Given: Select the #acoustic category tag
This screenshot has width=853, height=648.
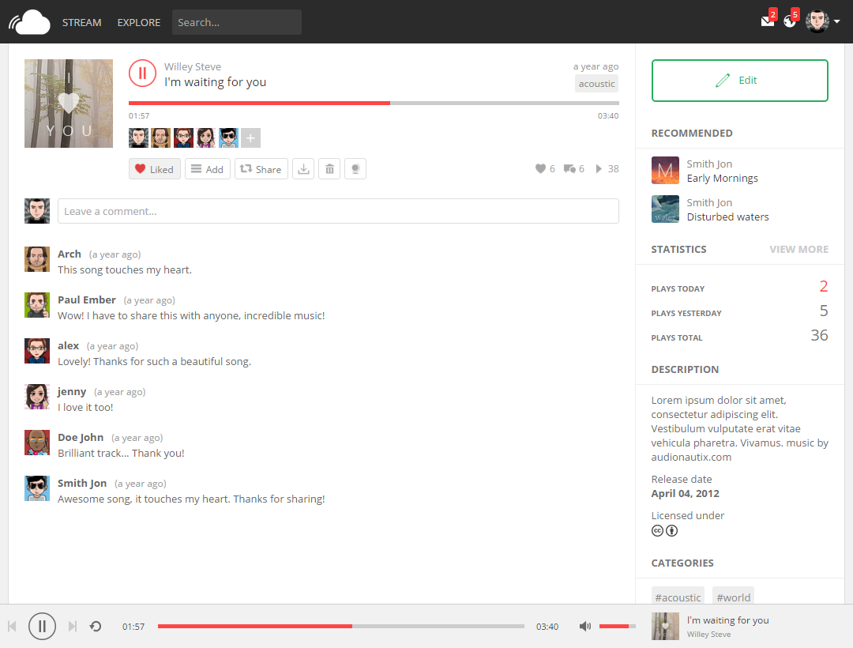Looking at the screenshot, I should pyautogui.click(x=678, y=597).
